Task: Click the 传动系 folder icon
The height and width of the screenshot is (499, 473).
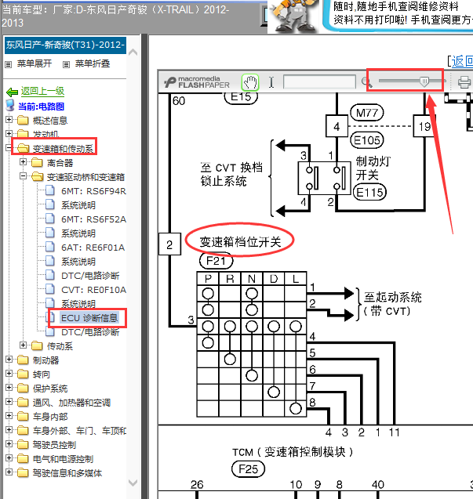Action: [x=37, y=345]
